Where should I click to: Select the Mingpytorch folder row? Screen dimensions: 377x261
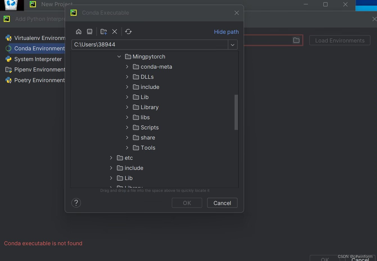click(145, 57)
